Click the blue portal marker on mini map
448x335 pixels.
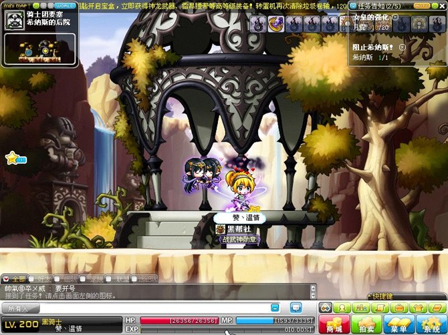(28, 52)
